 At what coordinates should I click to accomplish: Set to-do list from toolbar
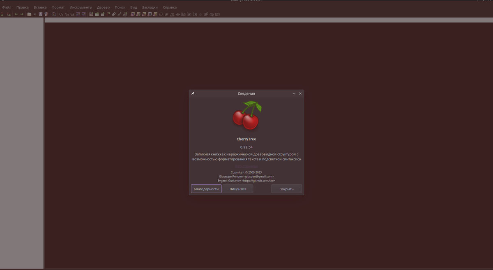click(x=72, y=14)
